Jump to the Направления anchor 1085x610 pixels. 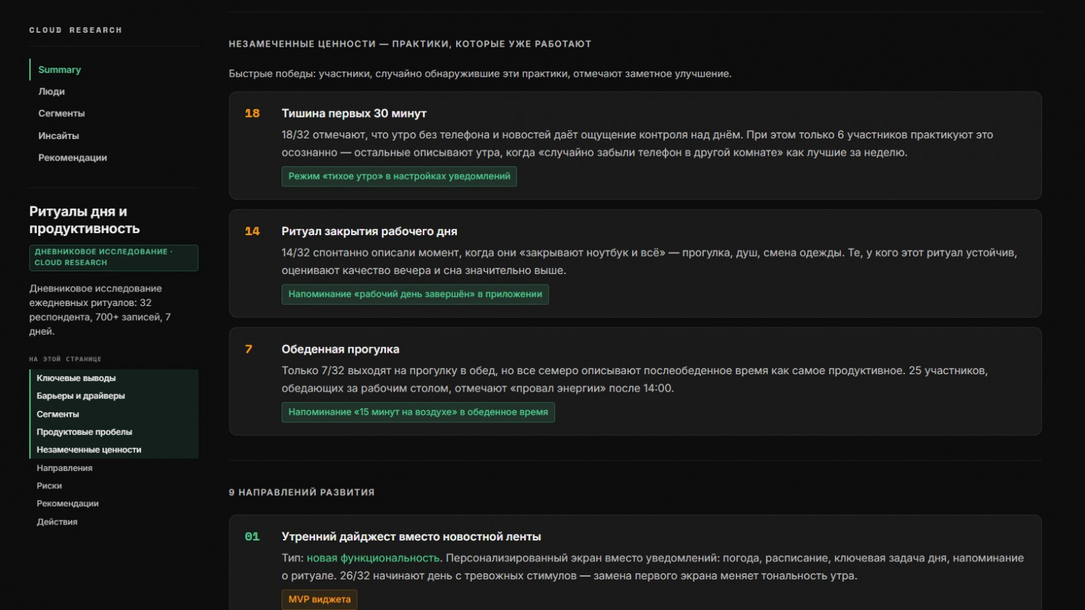(x=65, y=468)
